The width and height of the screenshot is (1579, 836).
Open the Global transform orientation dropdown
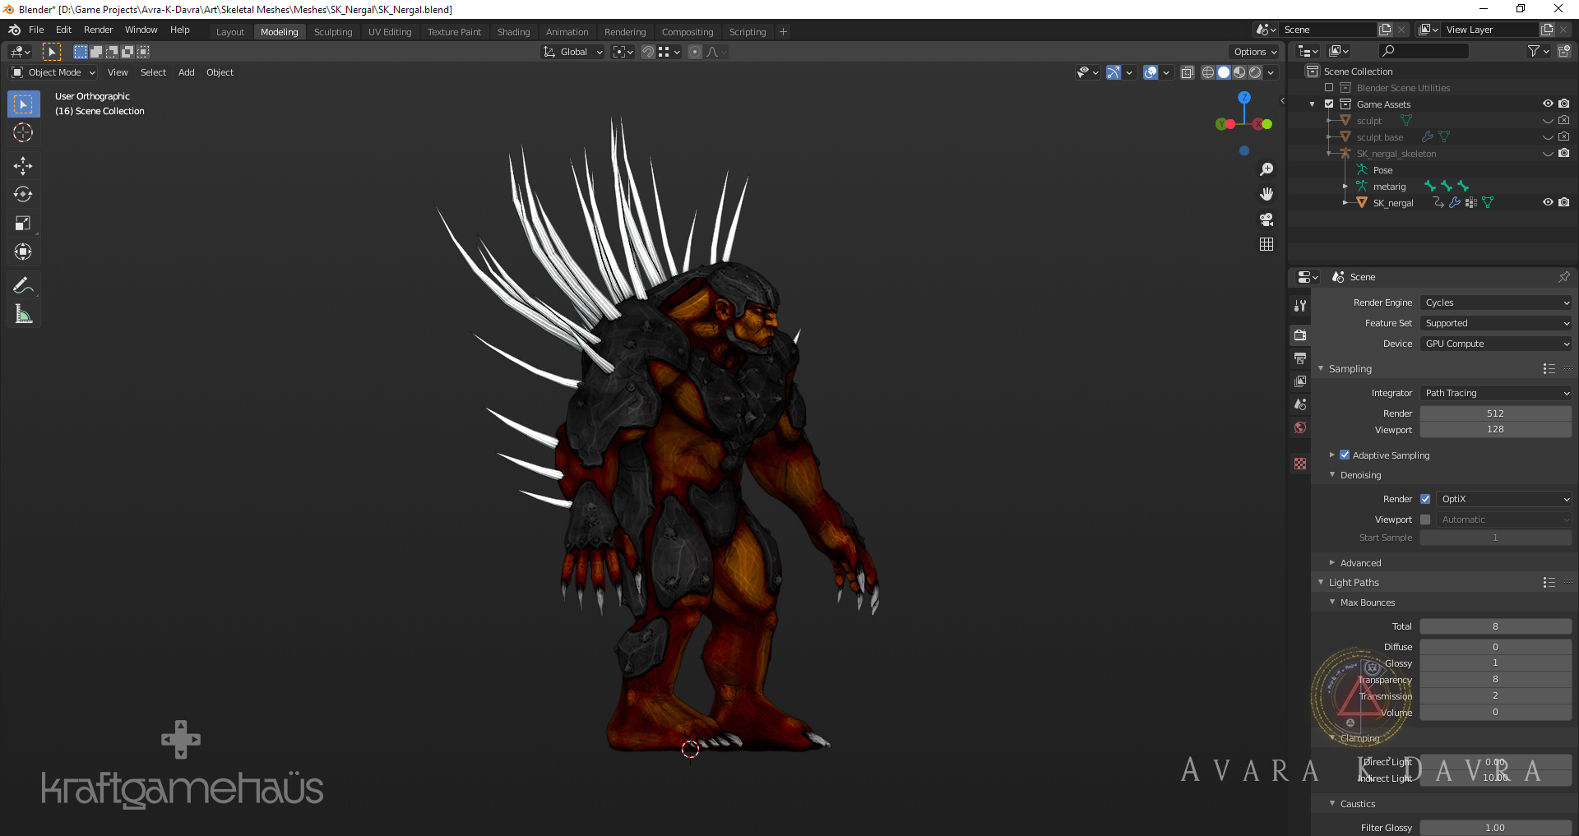click(573, 52)
